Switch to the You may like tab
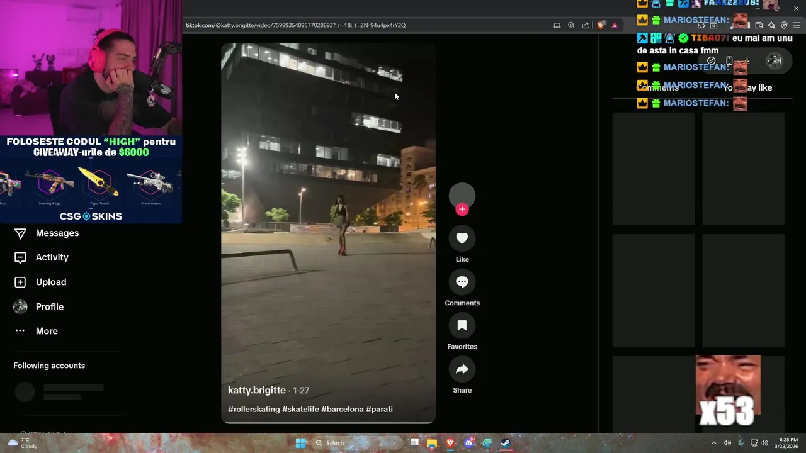This screenshot has height=453, width=806. click(x=747, y=87)
